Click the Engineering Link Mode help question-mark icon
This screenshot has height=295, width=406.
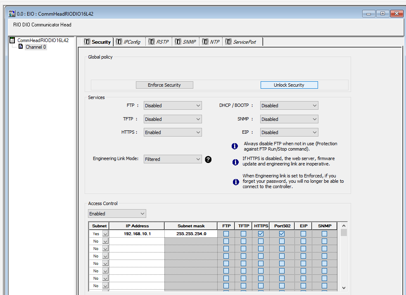click(x=208, y=159)
